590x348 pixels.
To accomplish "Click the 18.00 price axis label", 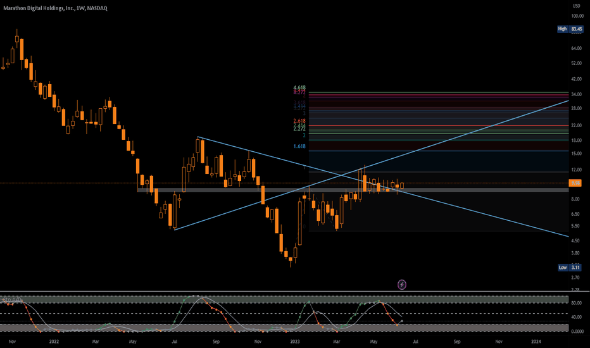I will 577,140.
